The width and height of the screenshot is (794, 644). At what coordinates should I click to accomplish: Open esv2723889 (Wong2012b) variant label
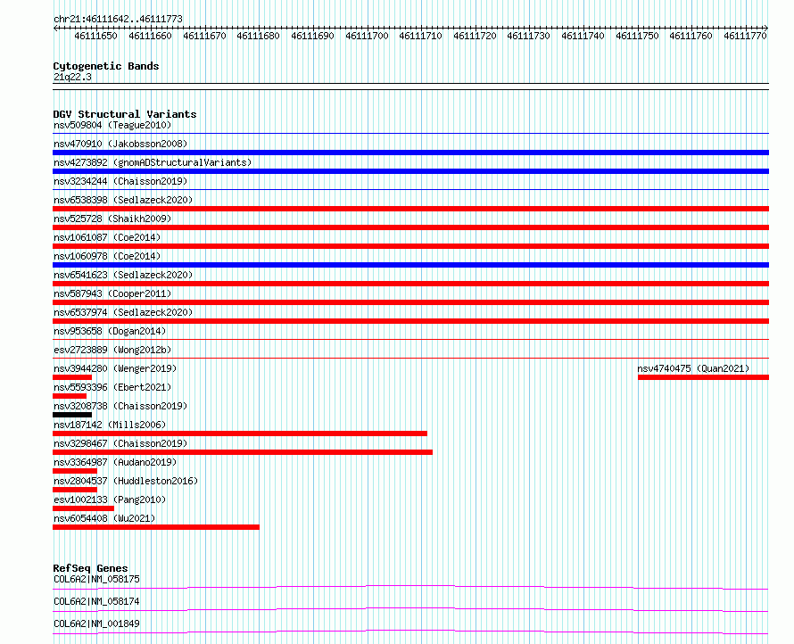112,350
